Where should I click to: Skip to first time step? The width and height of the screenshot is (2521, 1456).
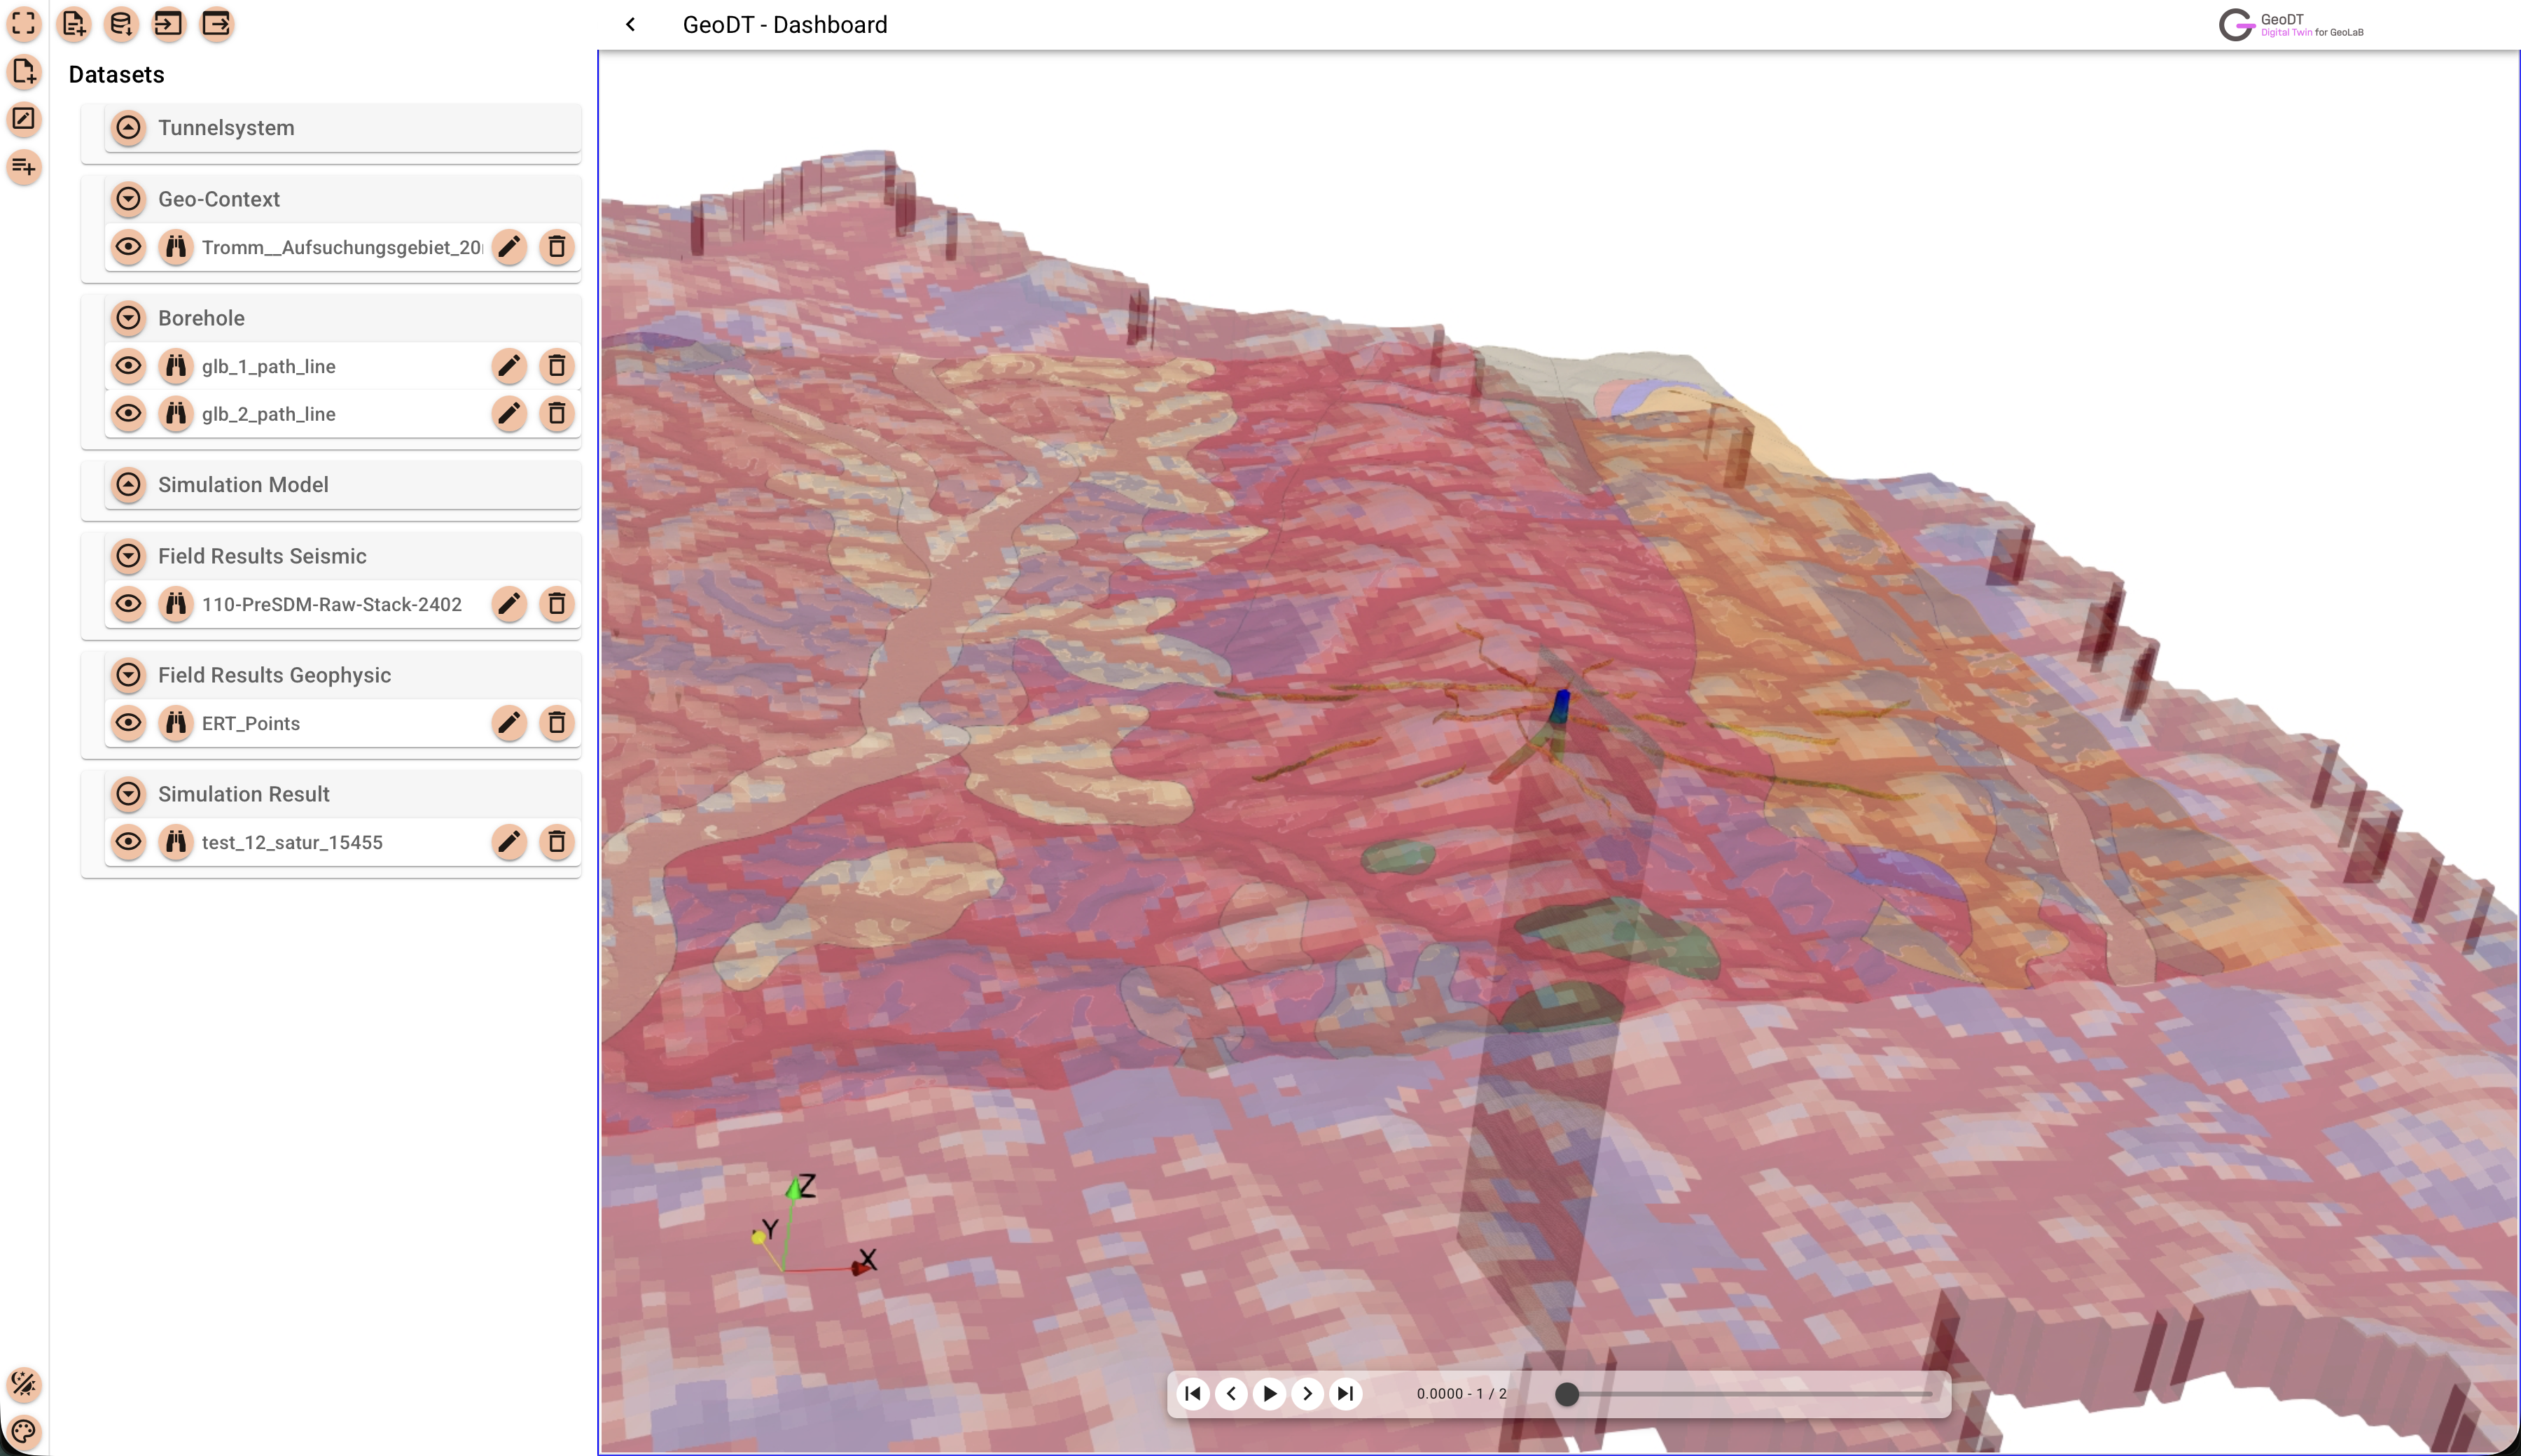coord(1193,1393)
